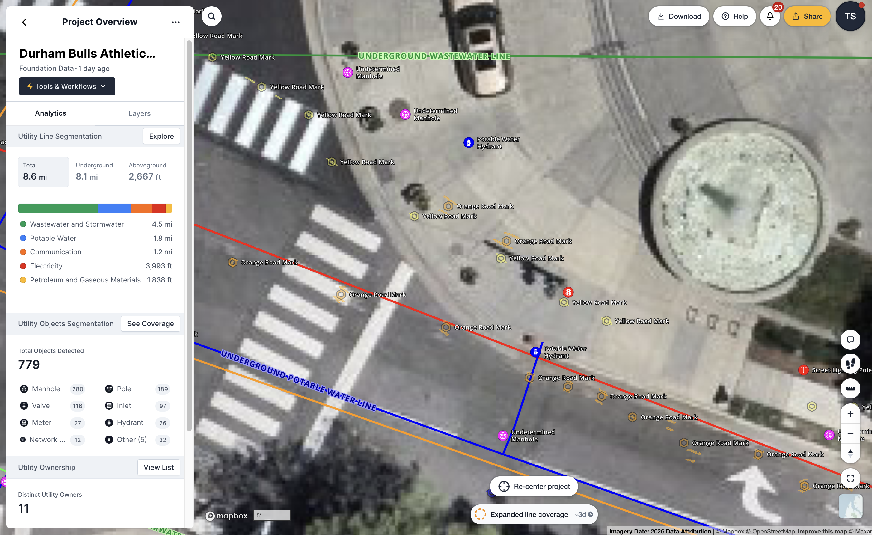Select the Street Light Pole marker icon
This screenshot has height=535, width=872.
point(803,370)
